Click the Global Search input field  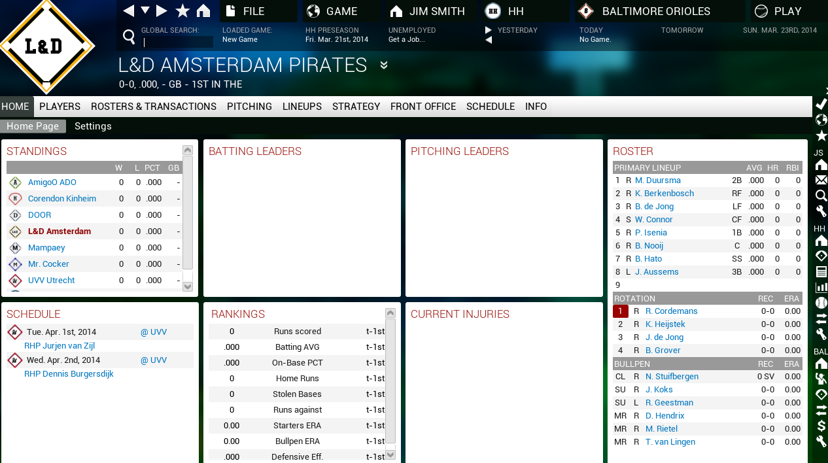tap(178, 42)
